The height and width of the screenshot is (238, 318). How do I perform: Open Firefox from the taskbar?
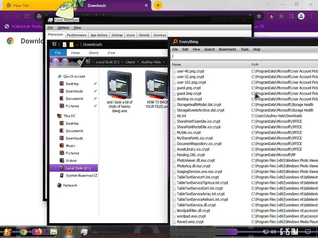coord(38,231)
